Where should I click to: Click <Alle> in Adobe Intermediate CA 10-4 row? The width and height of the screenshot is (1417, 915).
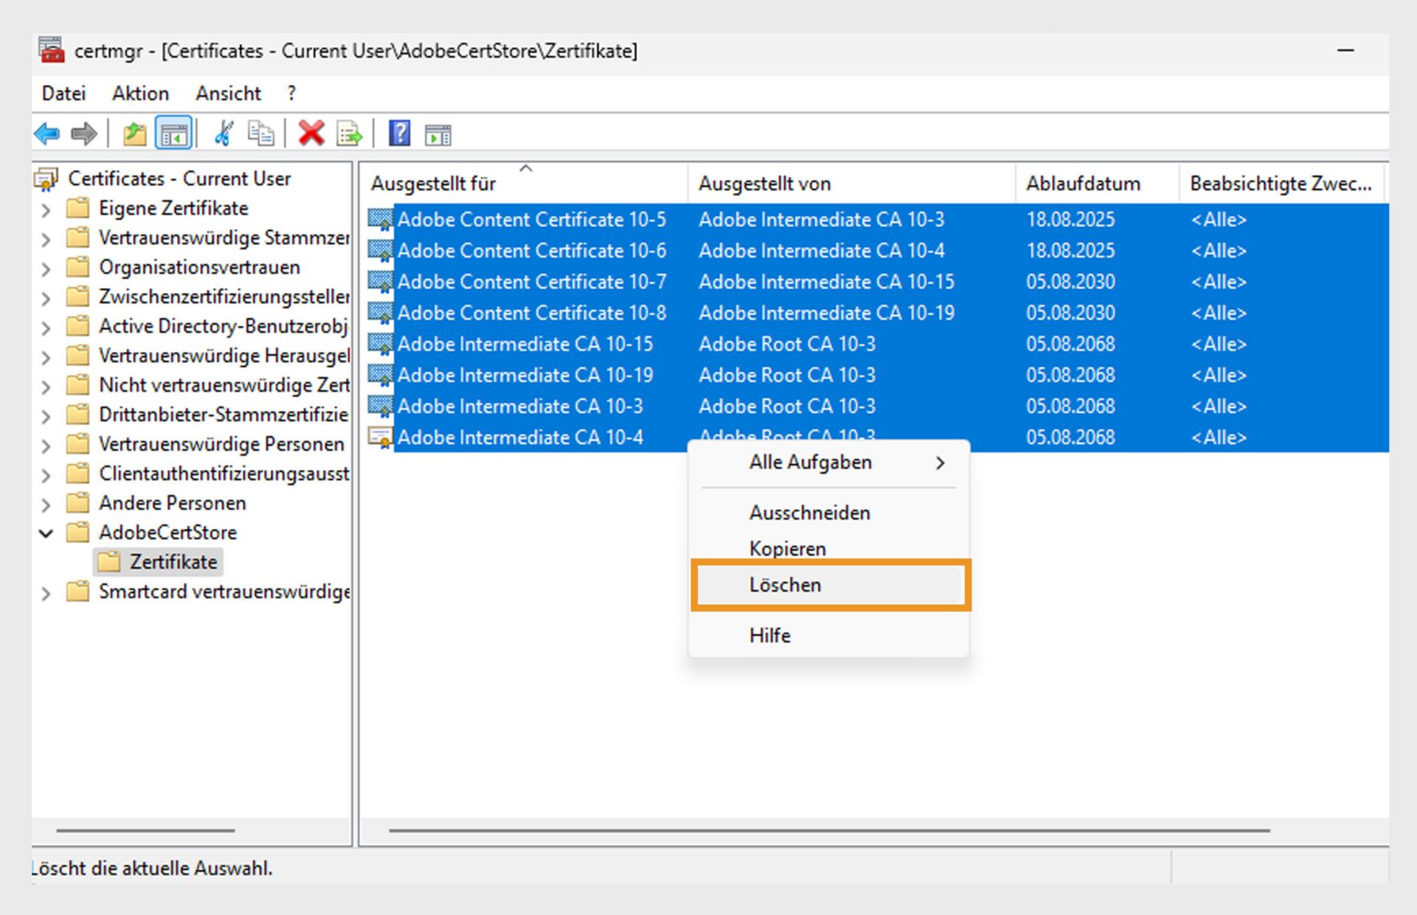1218,438
